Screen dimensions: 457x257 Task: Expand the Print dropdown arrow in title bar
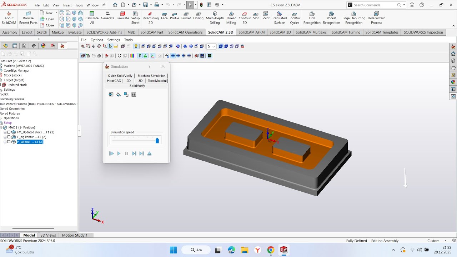click(x=161, y=5)
